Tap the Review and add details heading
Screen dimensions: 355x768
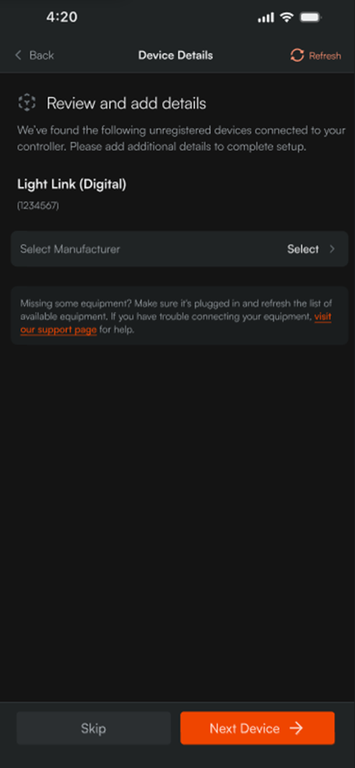tap(126, 103)
